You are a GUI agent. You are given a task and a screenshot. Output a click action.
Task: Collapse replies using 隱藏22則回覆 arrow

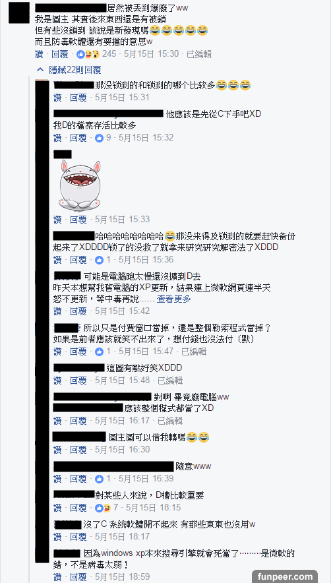[40, 70]
